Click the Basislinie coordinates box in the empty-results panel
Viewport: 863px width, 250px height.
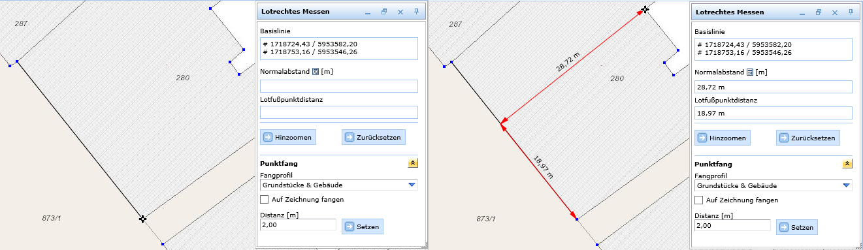(338, 49)
